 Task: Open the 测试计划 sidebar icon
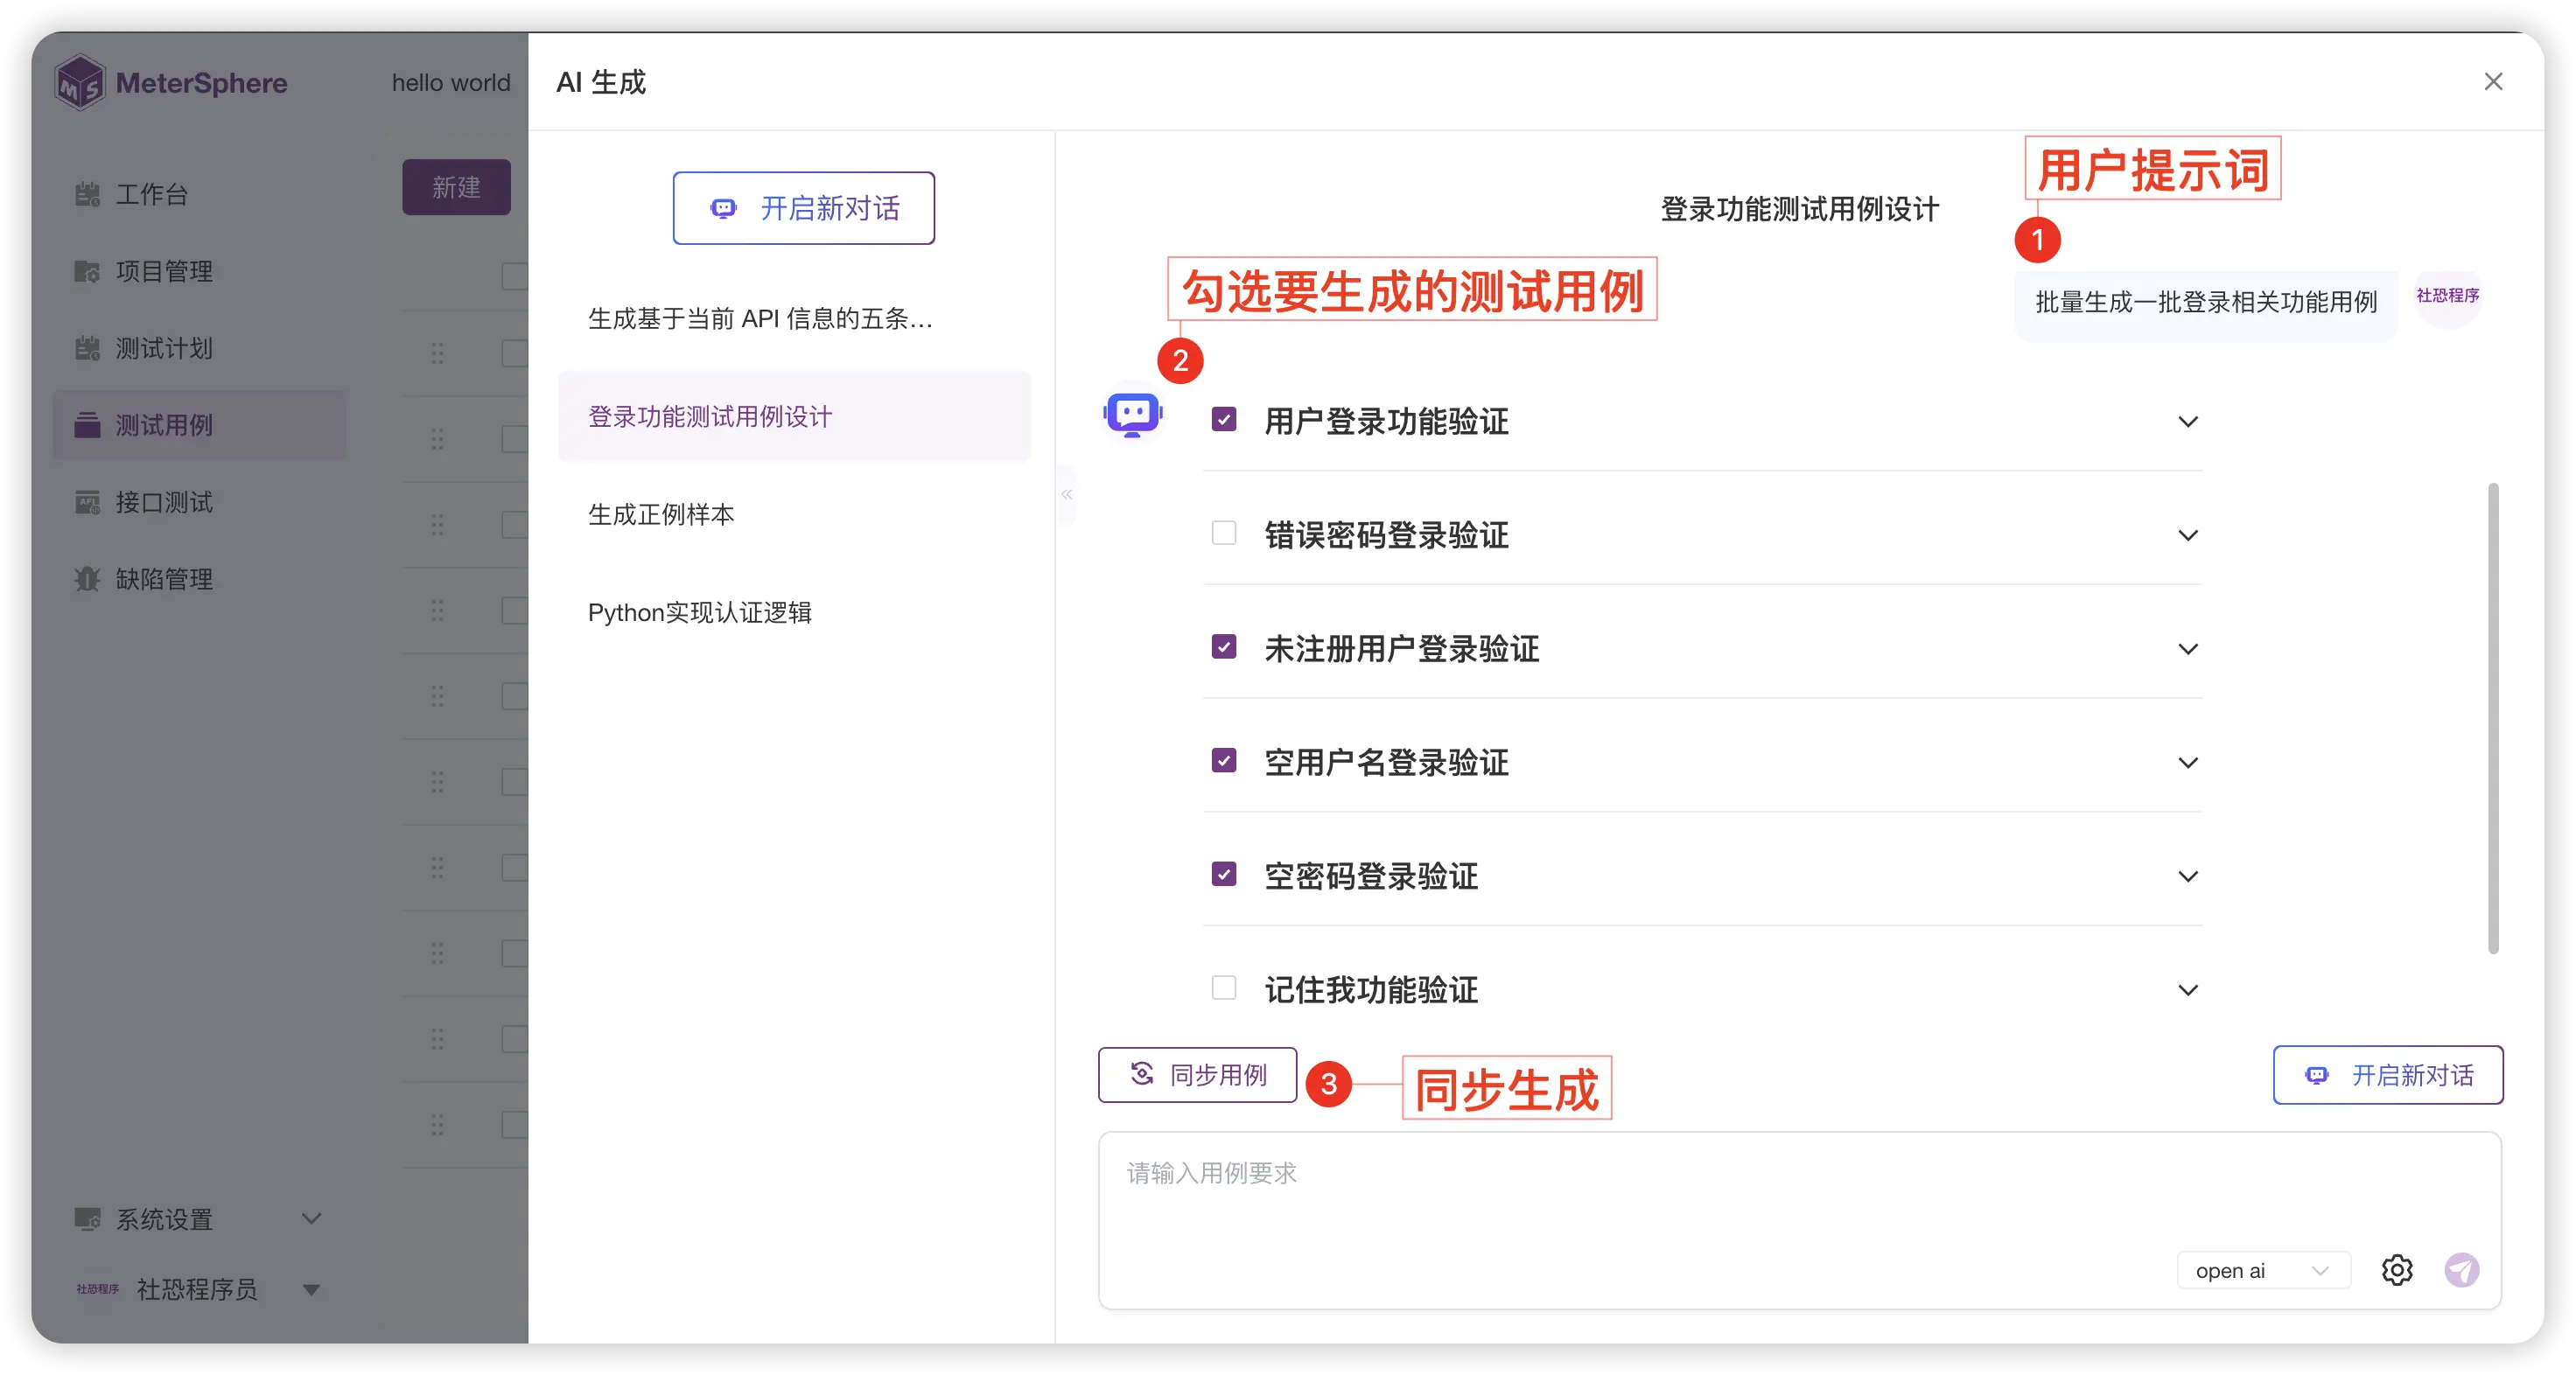[x=88, y=348]
